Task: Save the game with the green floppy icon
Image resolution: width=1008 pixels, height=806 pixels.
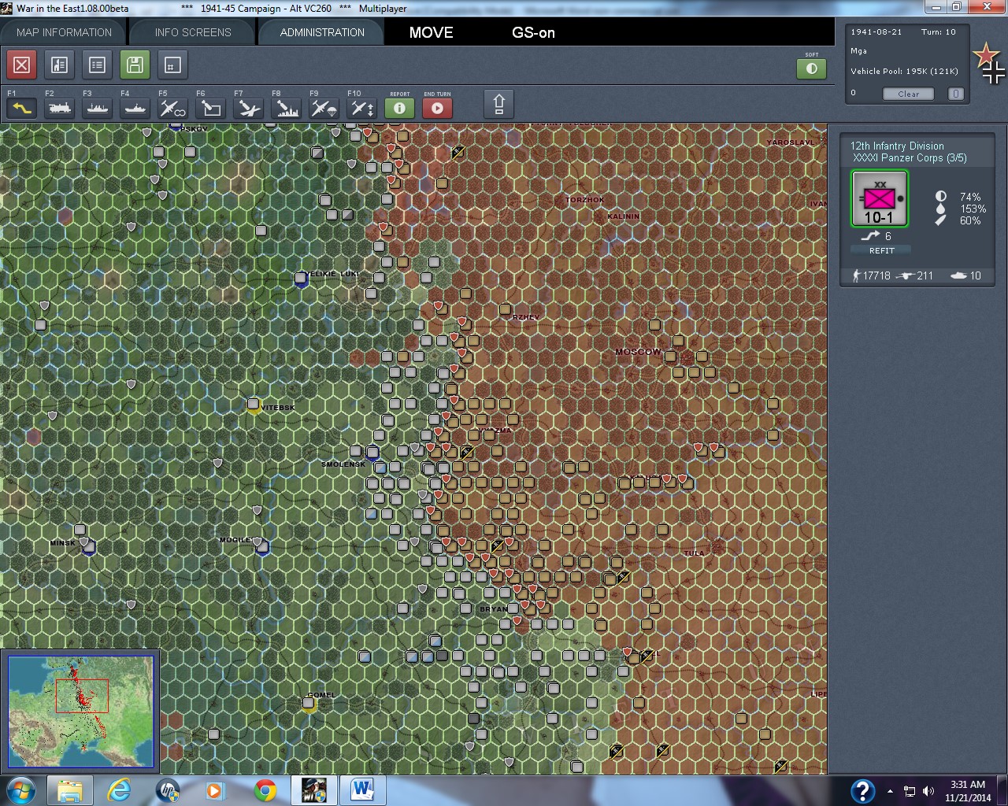Action: click(x=135, y=65)
